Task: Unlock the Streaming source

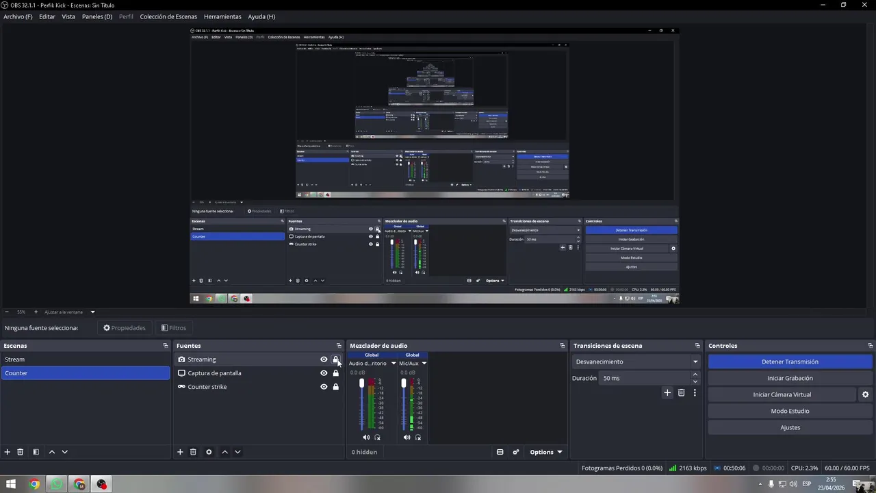Action: (335, 359)
